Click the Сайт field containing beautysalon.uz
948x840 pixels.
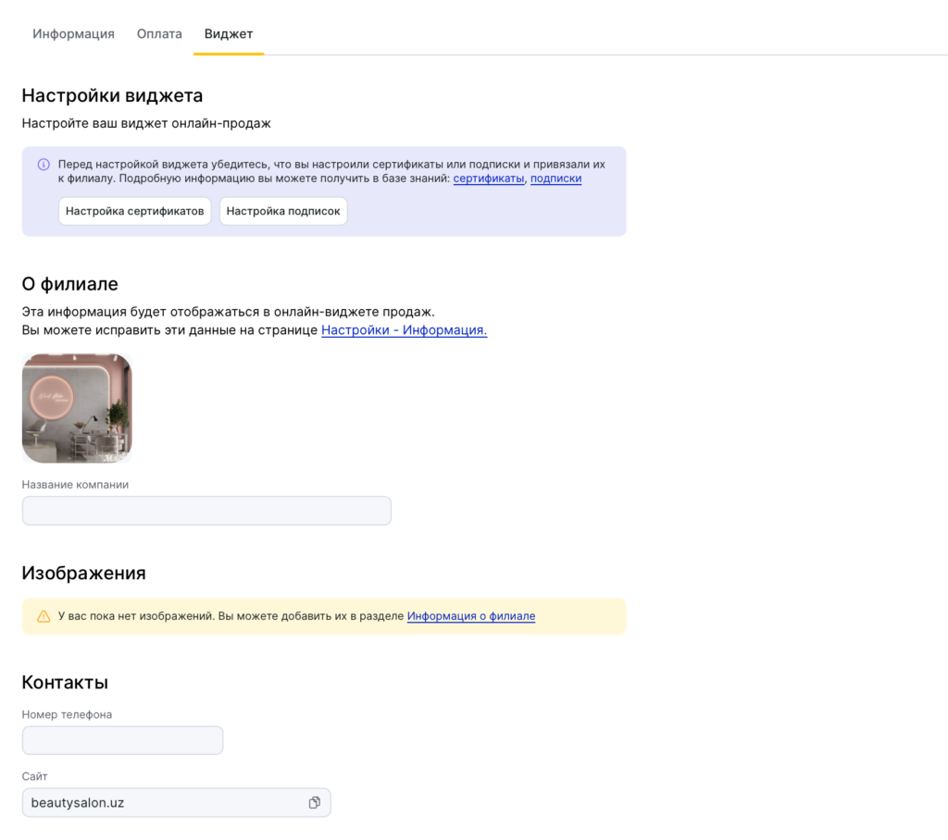click(x=162, y=802)
